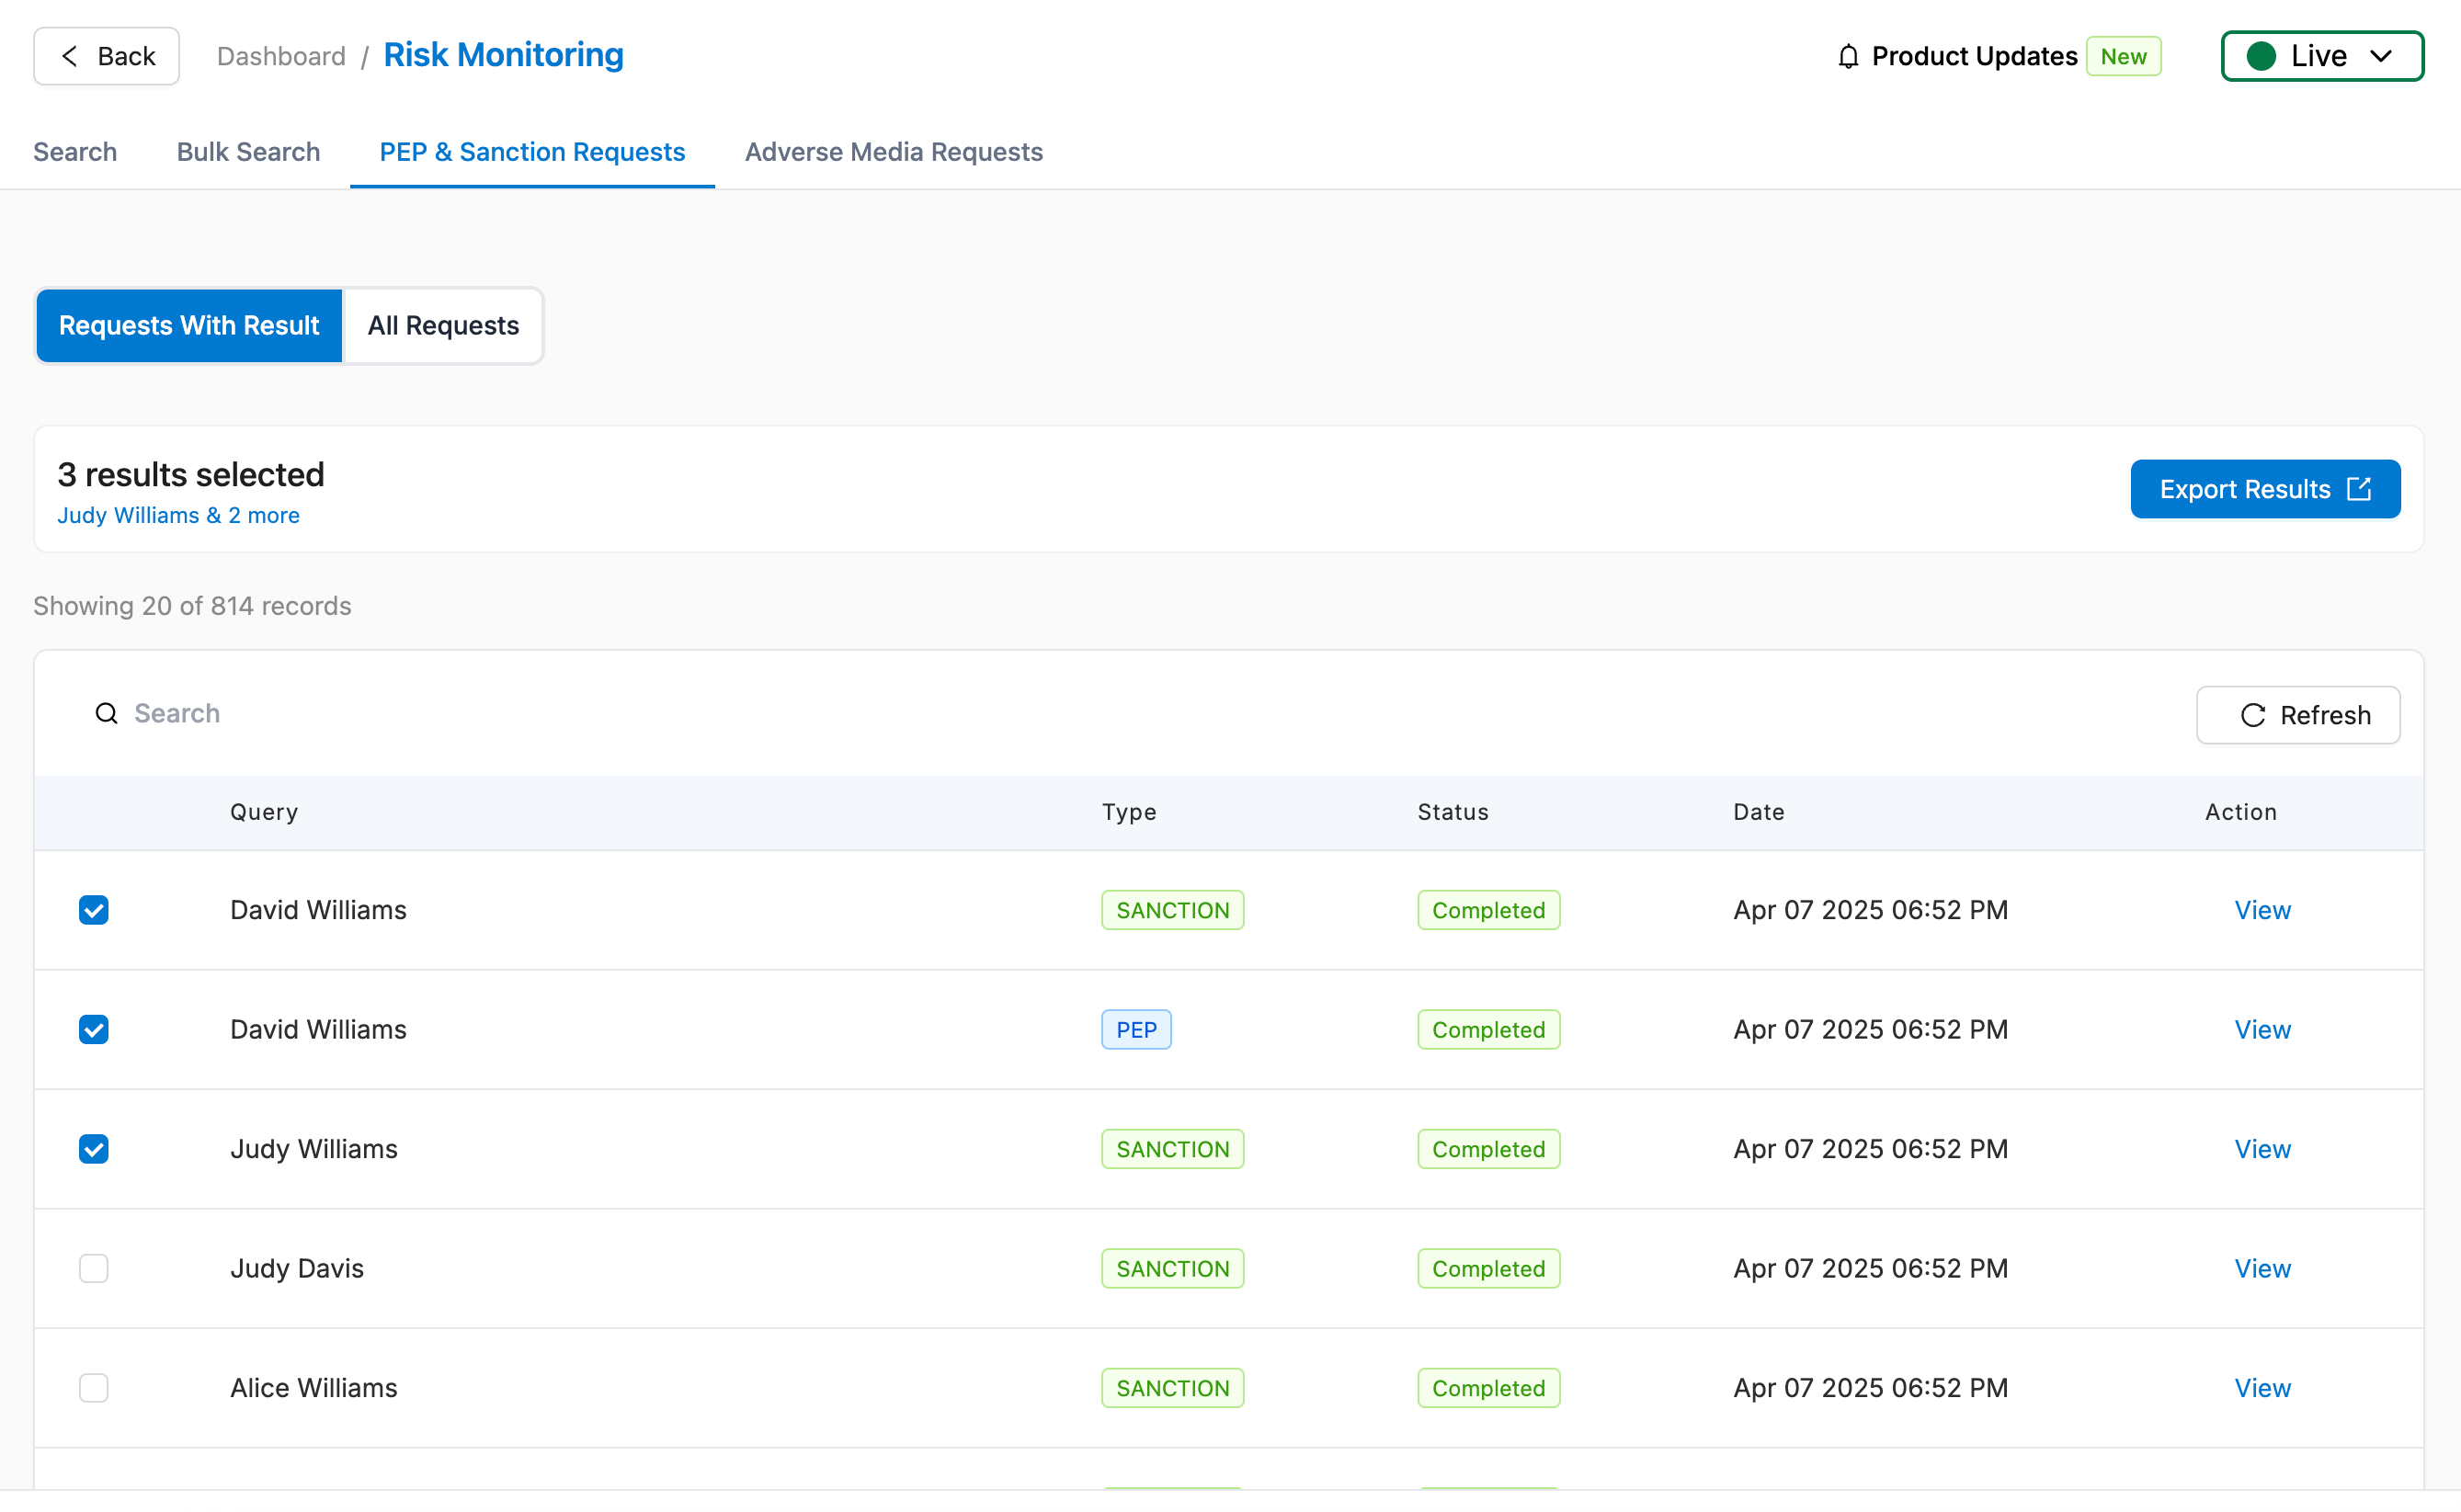Click Completed badge in Alice Williams row
The height and width of the screenshot is (1512, 2461).
click(x=1488, y=1388)
